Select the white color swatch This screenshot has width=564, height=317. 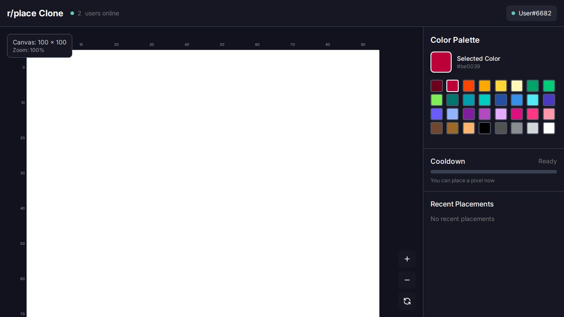pyautogui.click(x=549, y=128)
